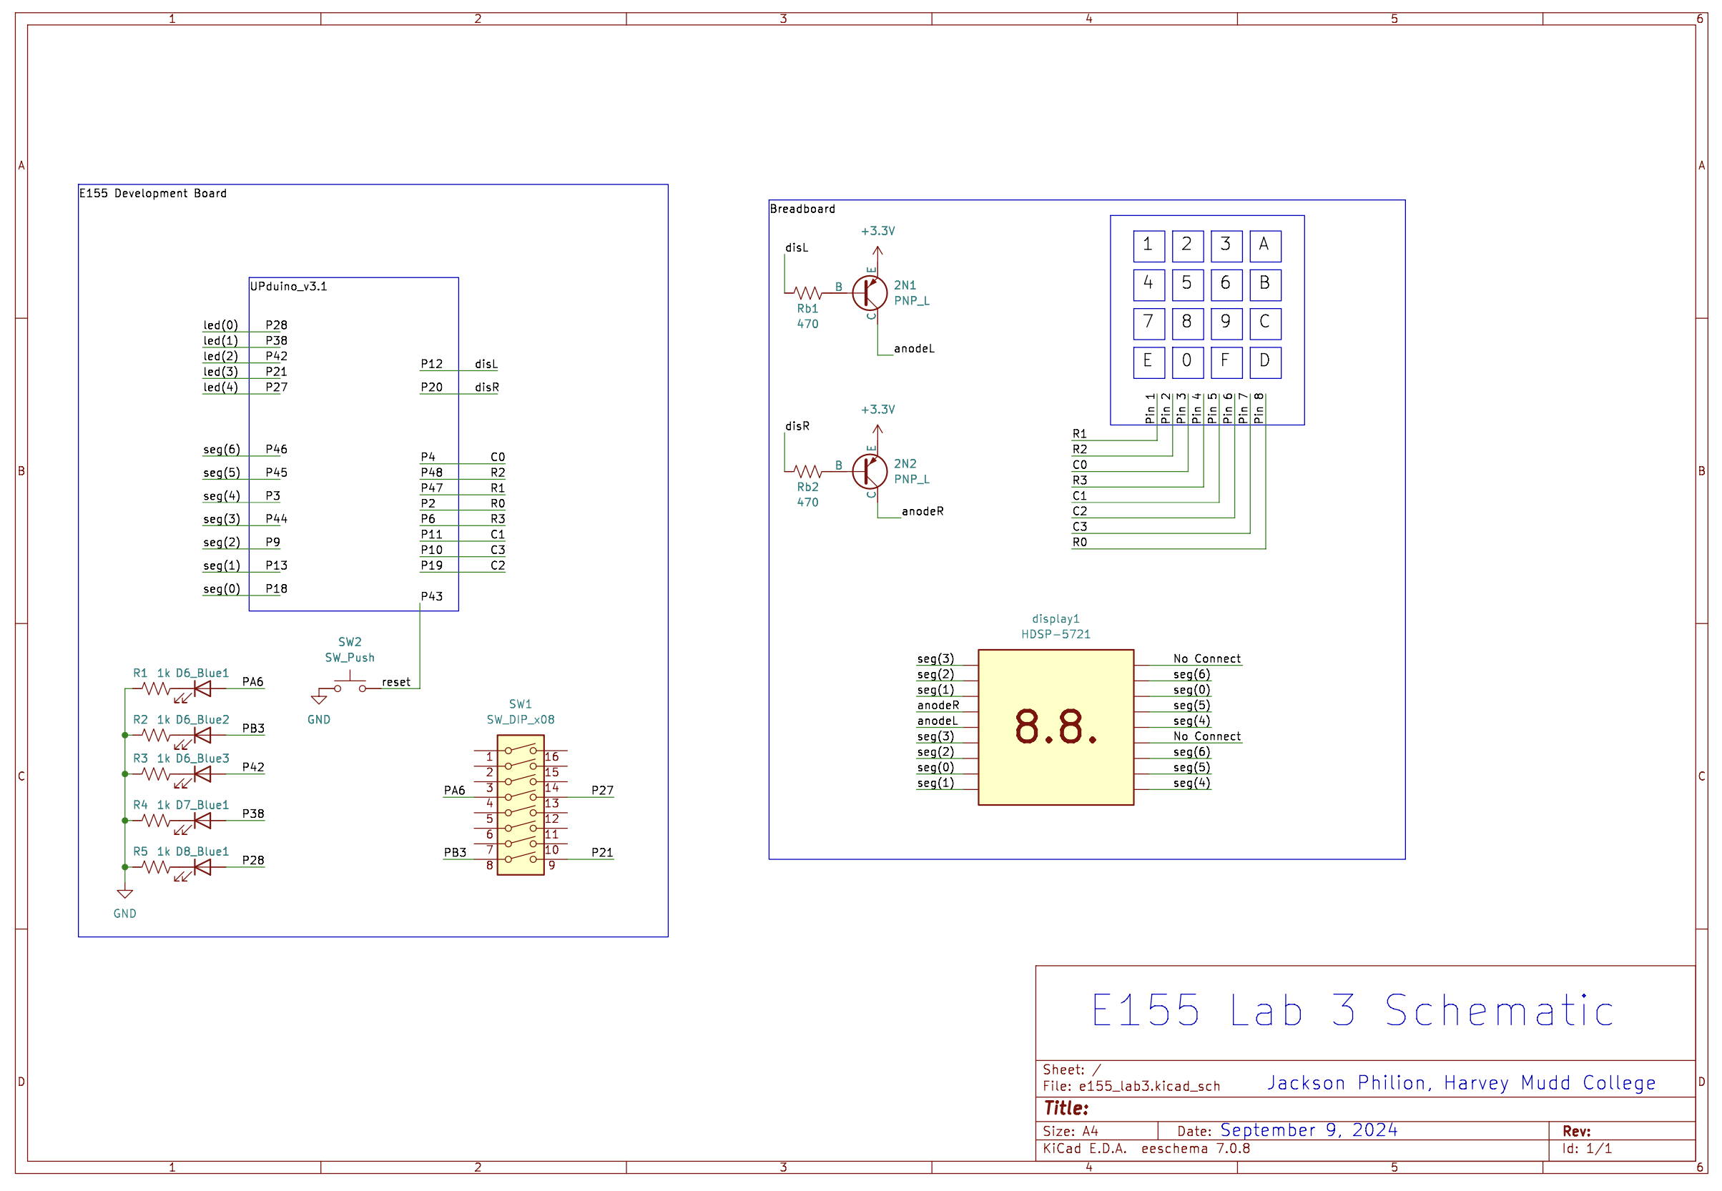
Task: Click the D8_Blue1 LED symbol
Action: point(198,869)
